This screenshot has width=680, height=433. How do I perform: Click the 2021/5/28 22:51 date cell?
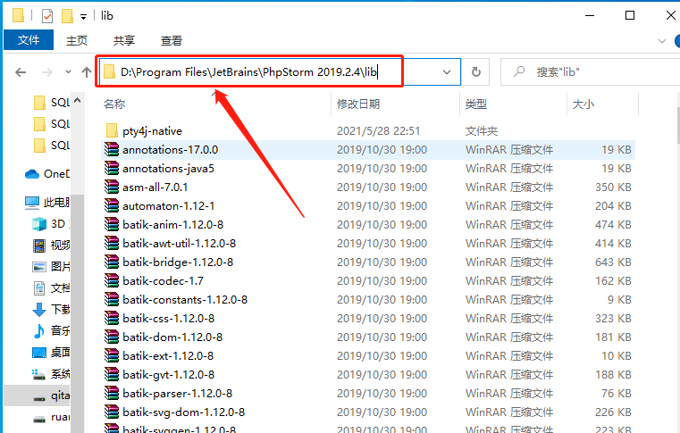tap(379, 131)
